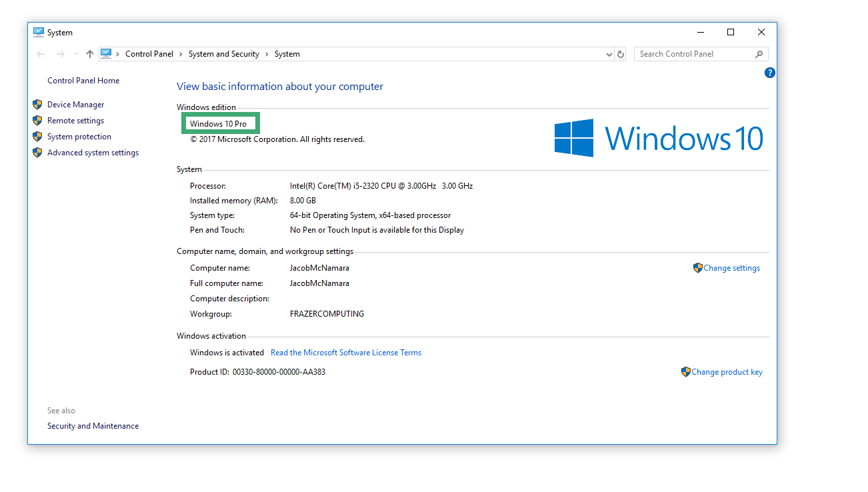Click Change product key link
The height and width of the screenshot is (492, 868).
tap(727, 372)
